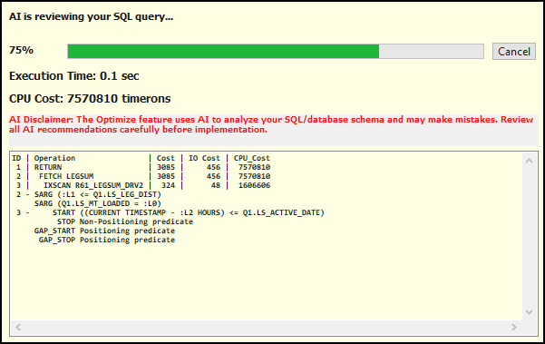
Task: Click the plan output's scroll down arrow
Action: coord(529,311)
